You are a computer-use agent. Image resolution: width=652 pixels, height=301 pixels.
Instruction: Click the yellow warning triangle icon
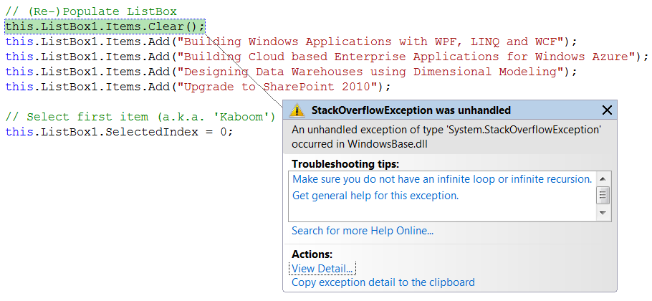tap(297, 110)
